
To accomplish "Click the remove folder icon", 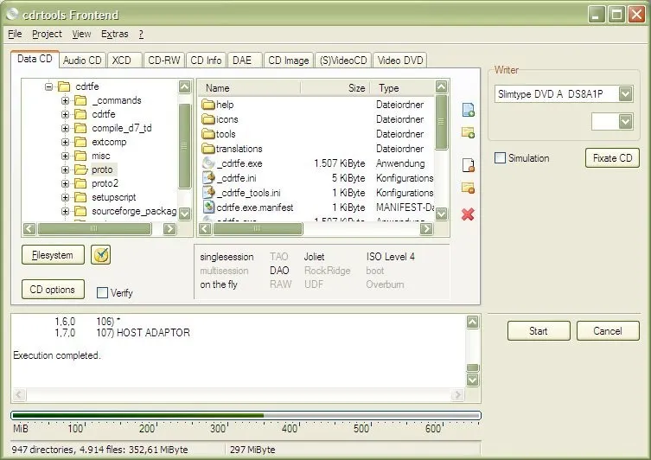I will (468, 188).
